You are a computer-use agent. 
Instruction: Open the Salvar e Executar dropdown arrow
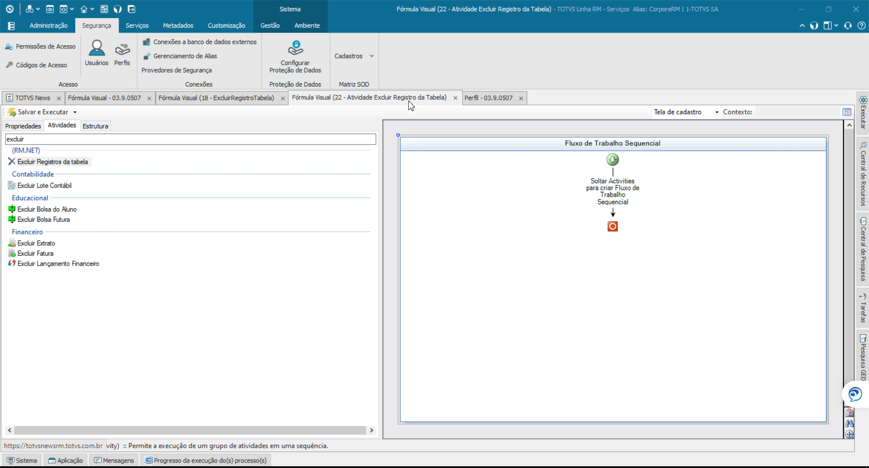pyautogui.click(x=75, y=112)
